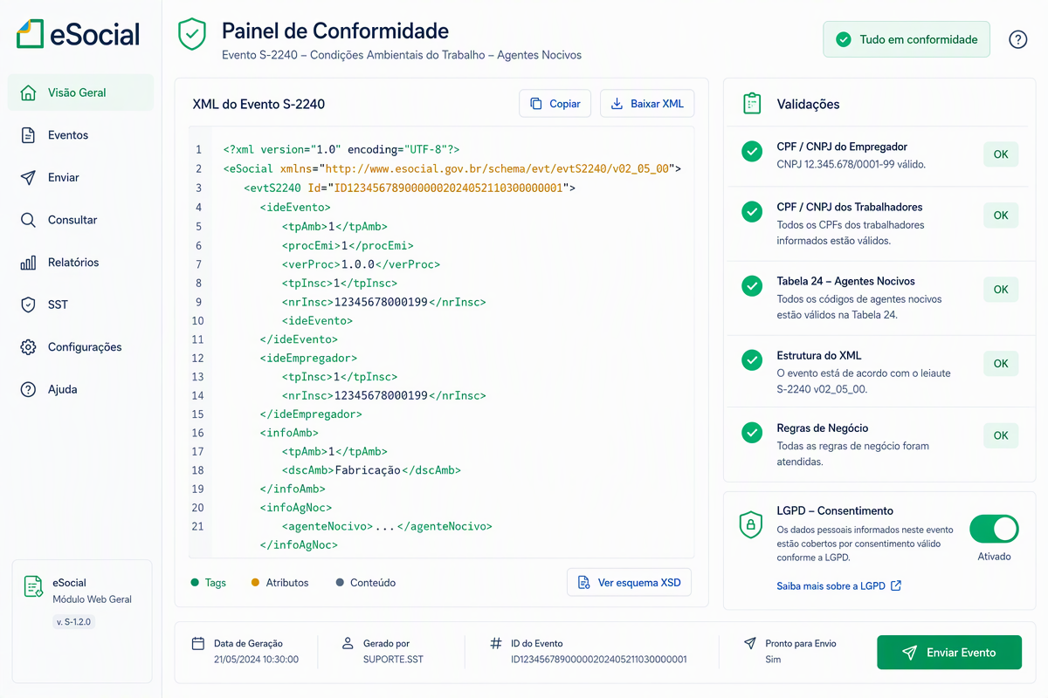The image size is (1048, 698).
Task: Click the orange Atributos legend dot
Action: pos(255,582)
